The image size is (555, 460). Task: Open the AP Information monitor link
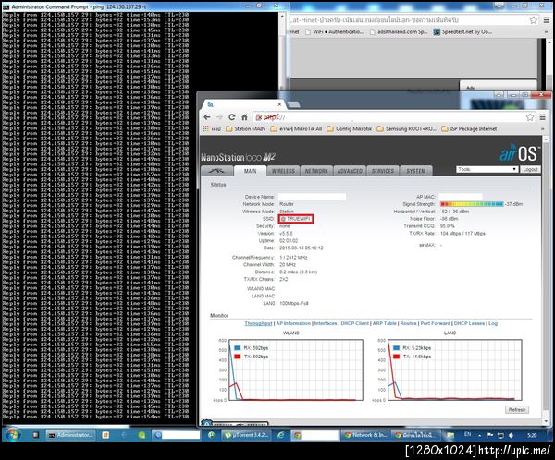[x=293, y=323]
